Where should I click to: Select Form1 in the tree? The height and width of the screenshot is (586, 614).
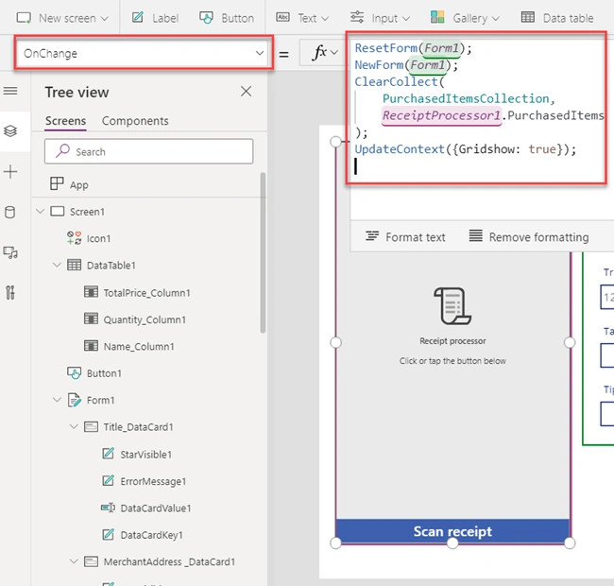(101, 401)
